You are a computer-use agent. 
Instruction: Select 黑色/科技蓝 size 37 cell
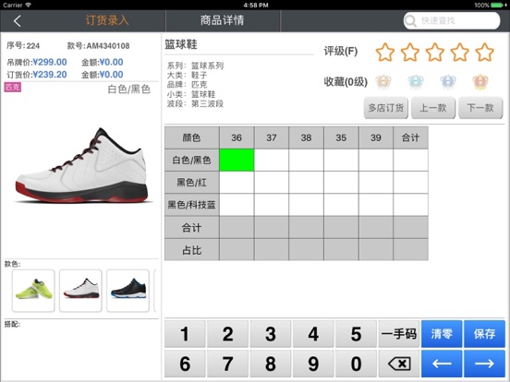tap(272, 205)
